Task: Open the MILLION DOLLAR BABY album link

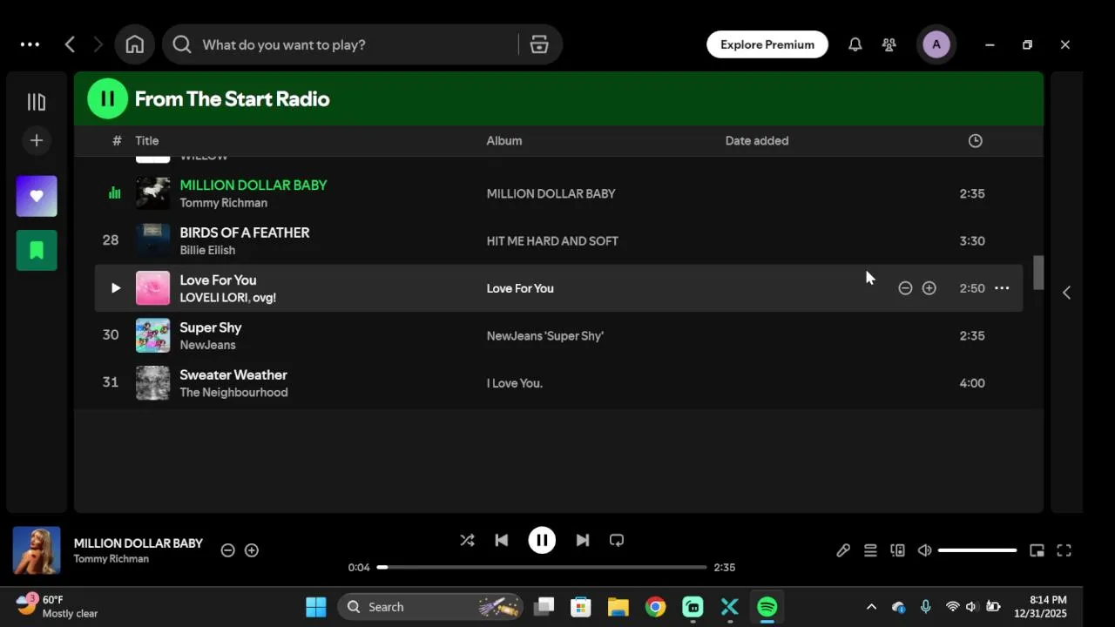Action: [x=551, y=193]
